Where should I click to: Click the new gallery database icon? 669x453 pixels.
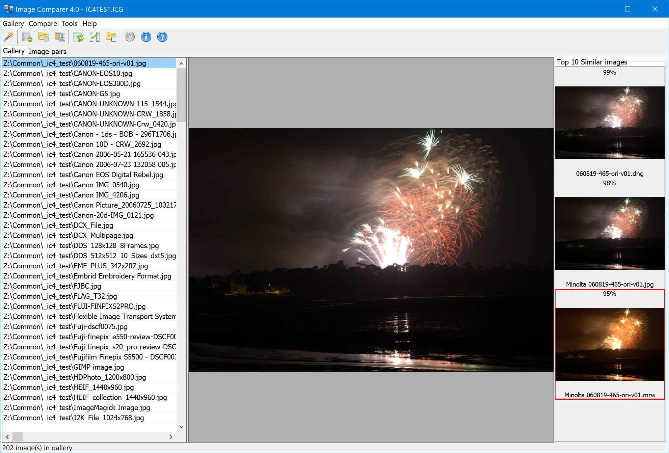27,37
